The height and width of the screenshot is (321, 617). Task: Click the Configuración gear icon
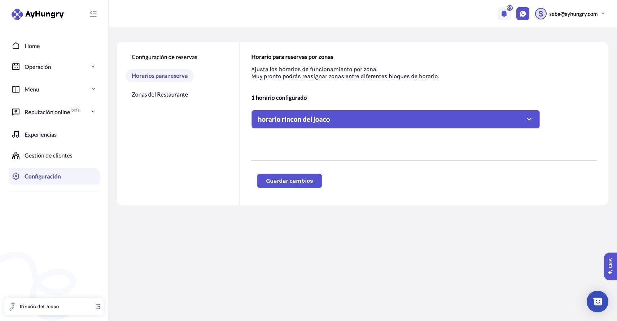tap(16, 176)
